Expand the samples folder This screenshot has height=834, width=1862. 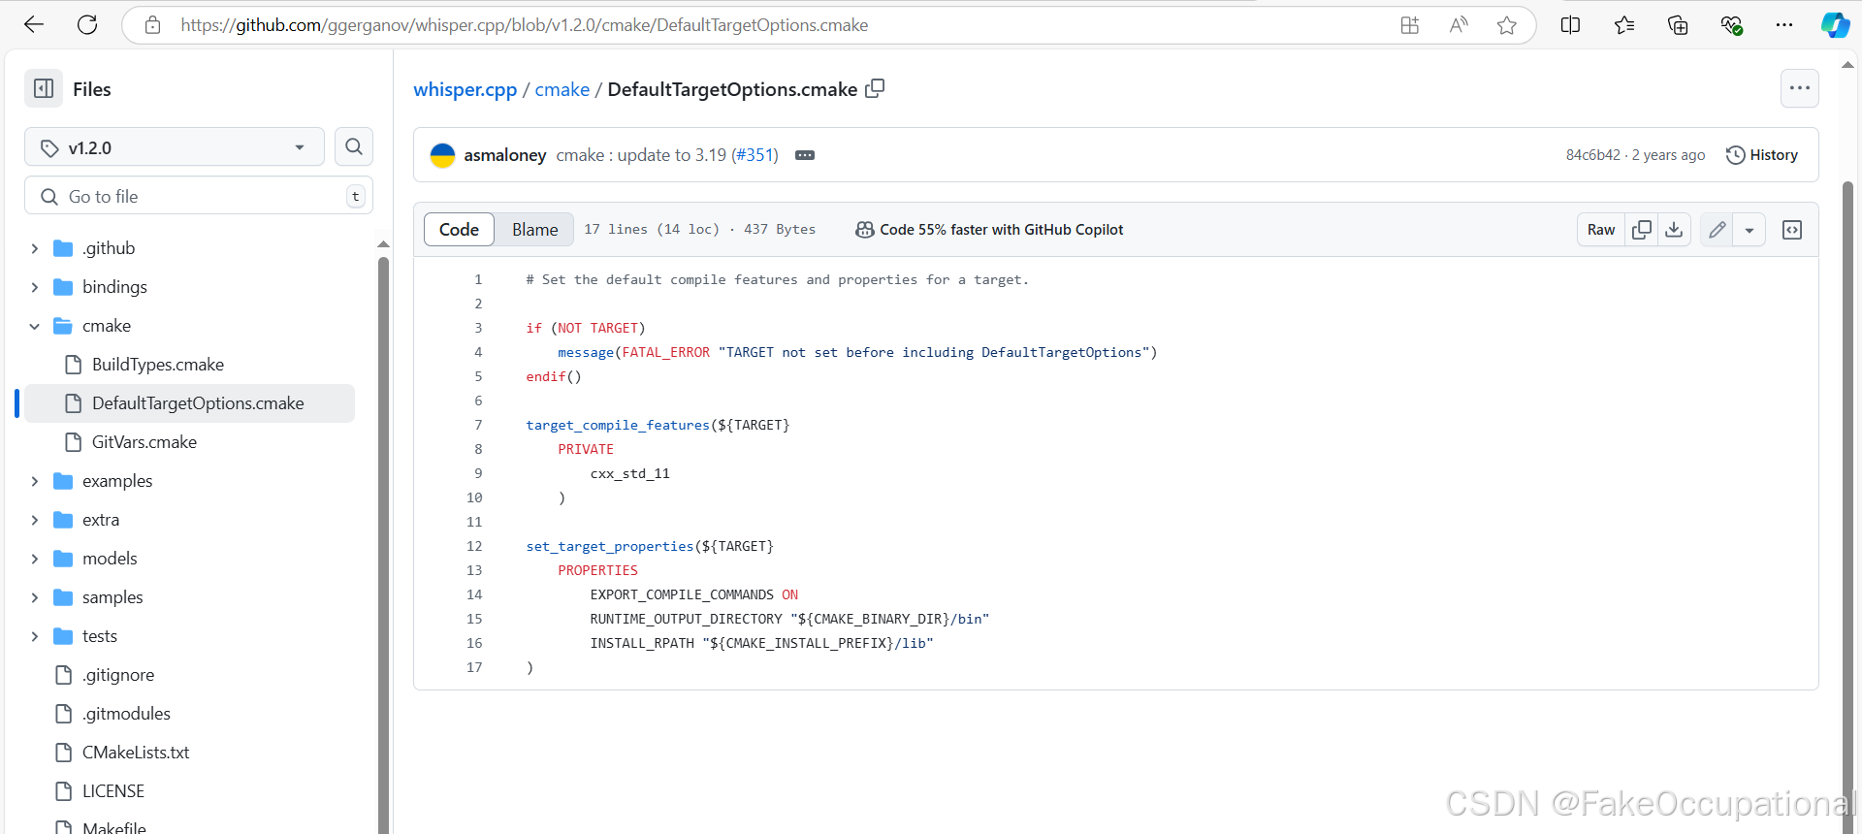[35, 597]
